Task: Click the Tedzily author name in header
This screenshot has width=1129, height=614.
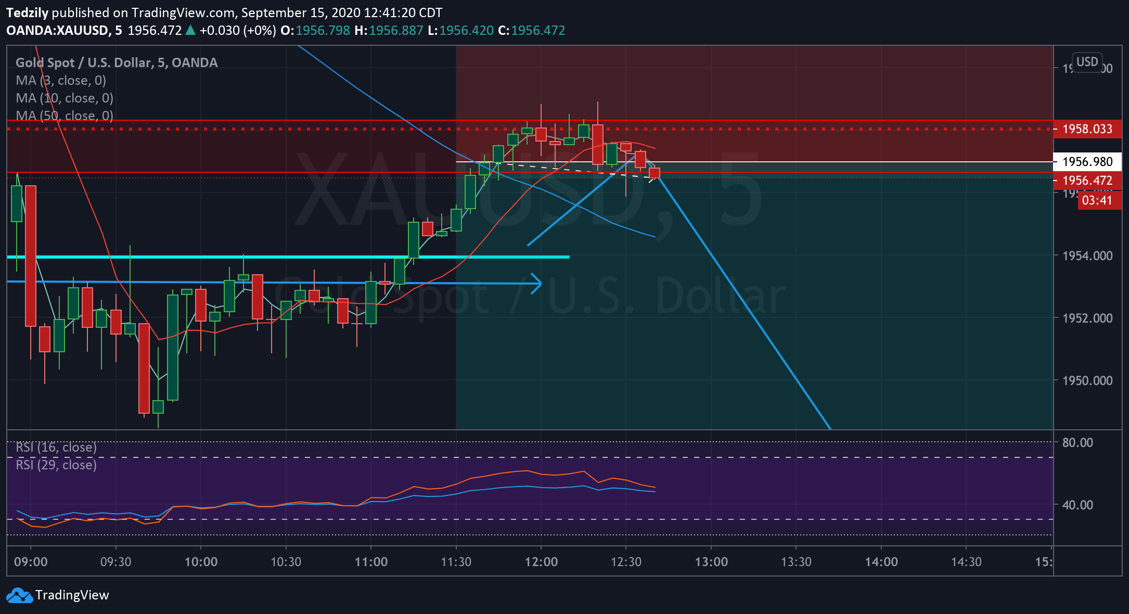Action: [x=27, y=12]
